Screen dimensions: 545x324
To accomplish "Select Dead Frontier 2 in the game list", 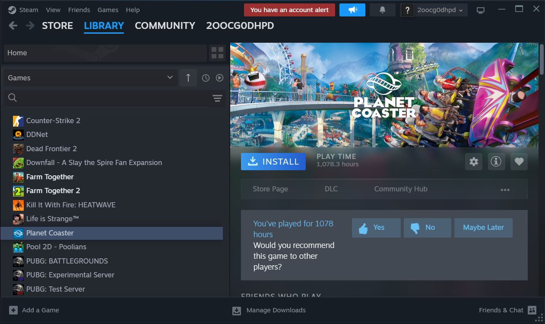I will [111, 149].
